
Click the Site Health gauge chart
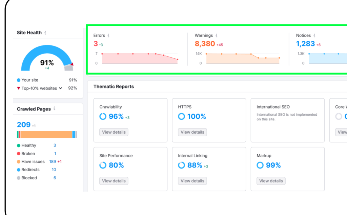pyautogui.click(x=47, y=58)
